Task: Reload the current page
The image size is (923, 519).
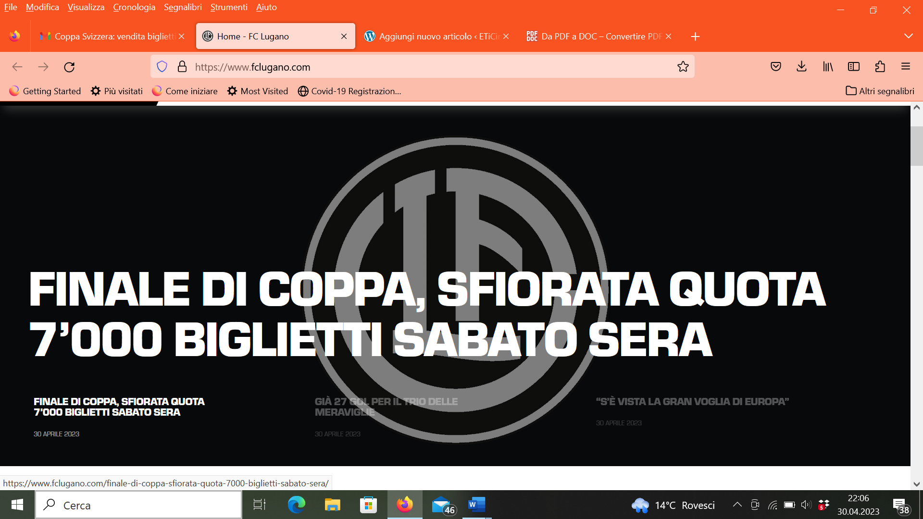Action: [69, 67]
